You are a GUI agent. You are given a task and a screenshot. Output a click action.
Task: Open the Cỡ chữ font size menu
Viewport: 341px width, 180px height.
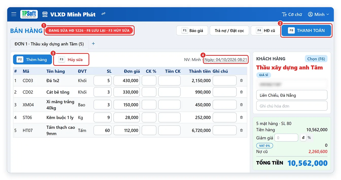[292, 14]
